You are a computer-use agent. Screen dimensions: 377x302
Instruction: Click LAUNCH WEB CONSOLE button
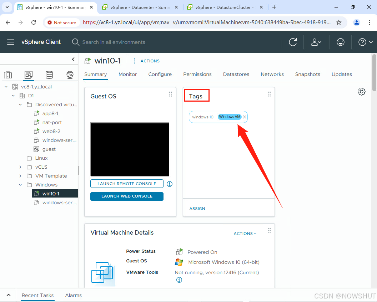pyautogui.click(x=127, y=196)
